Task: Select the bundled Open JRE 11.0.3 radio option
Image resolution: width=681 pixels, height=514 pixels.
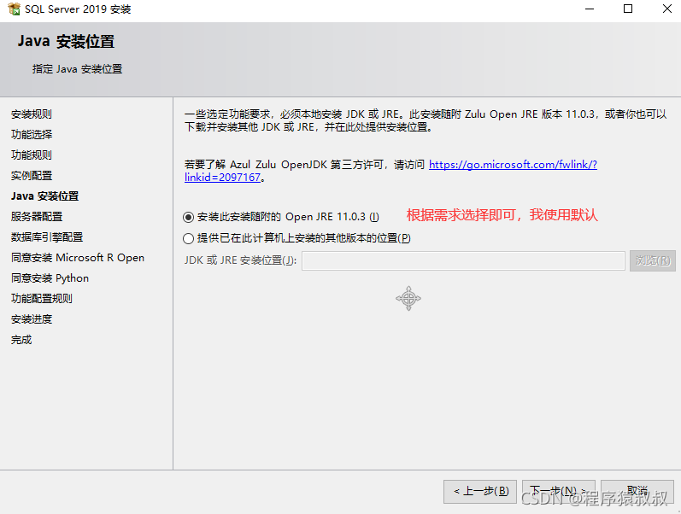Action: [280, 217]
